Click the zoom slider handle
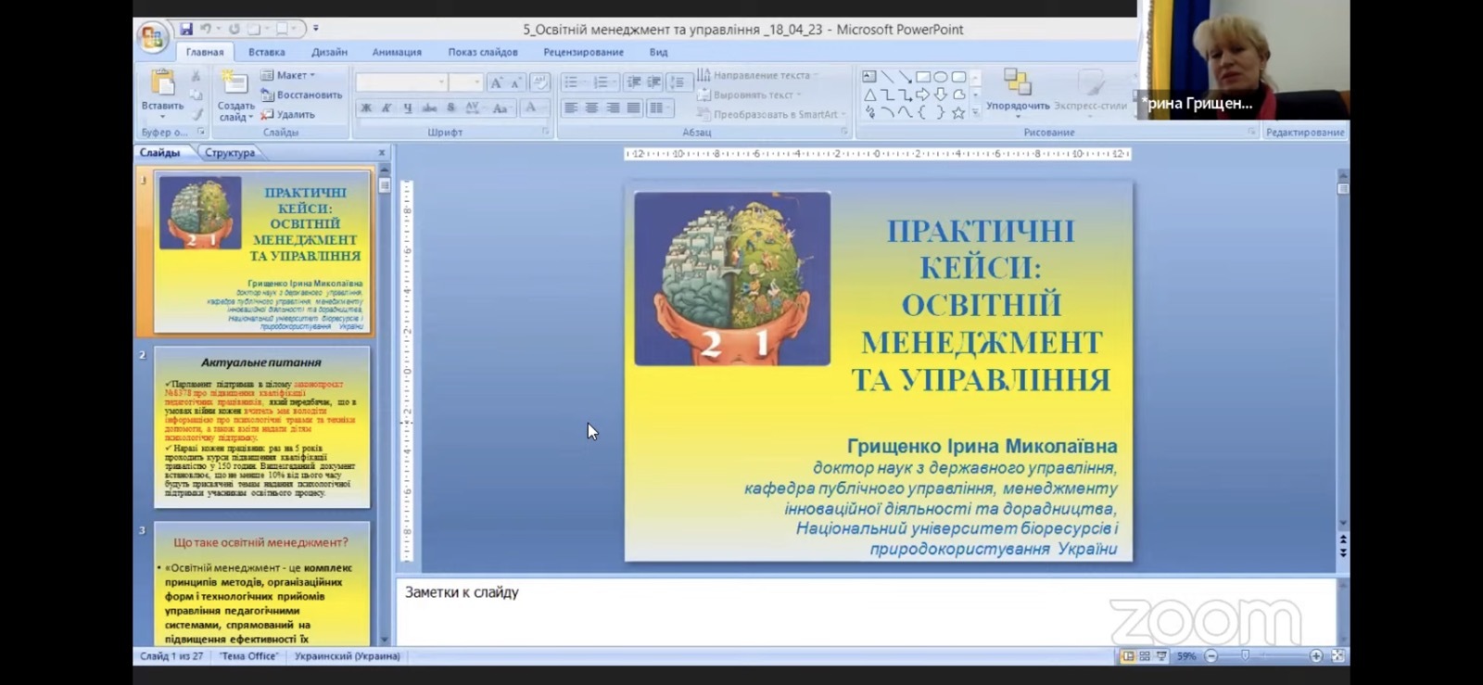This screenshot has height=685, width=1483. tap(1245, 656)
